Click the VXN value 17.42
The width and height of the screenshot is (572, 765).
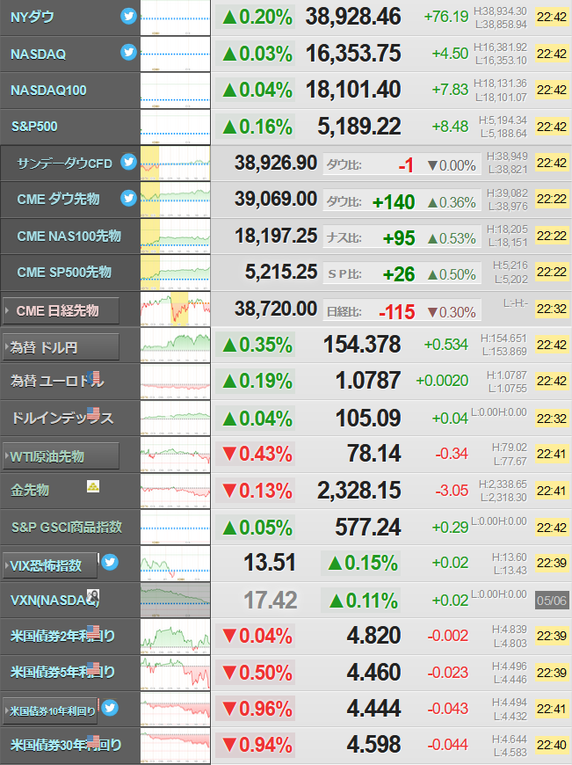tap(270, 600)
